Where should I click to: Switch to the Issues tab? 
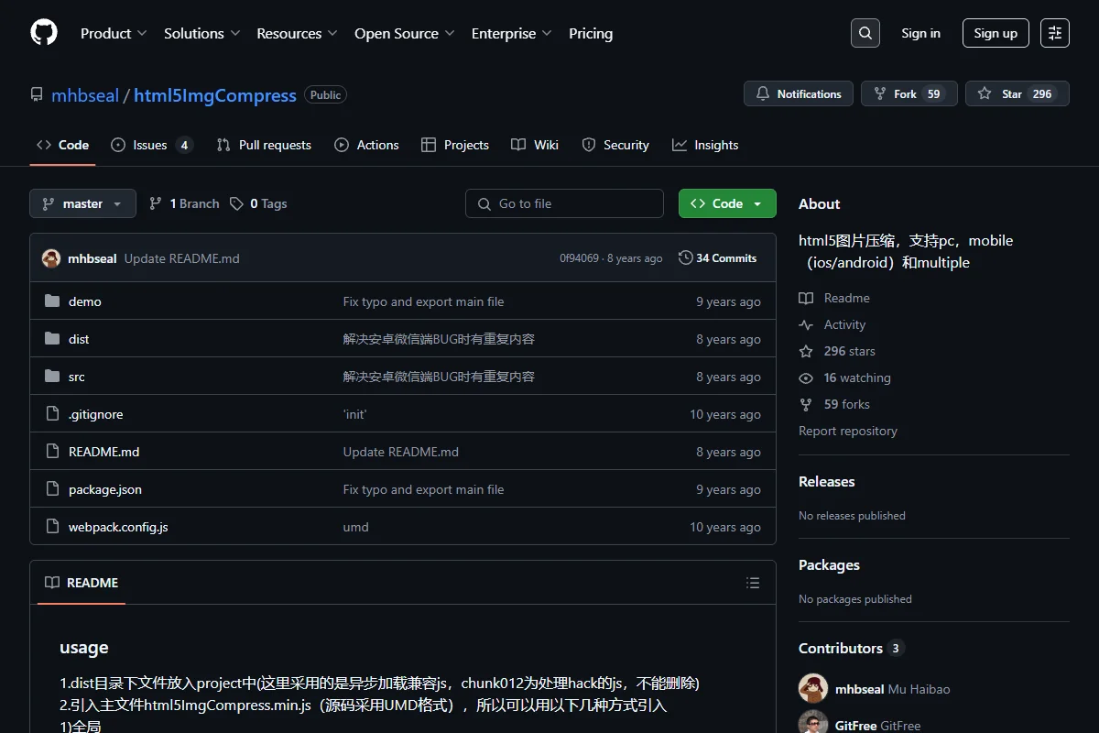click(x=152, y=145)
